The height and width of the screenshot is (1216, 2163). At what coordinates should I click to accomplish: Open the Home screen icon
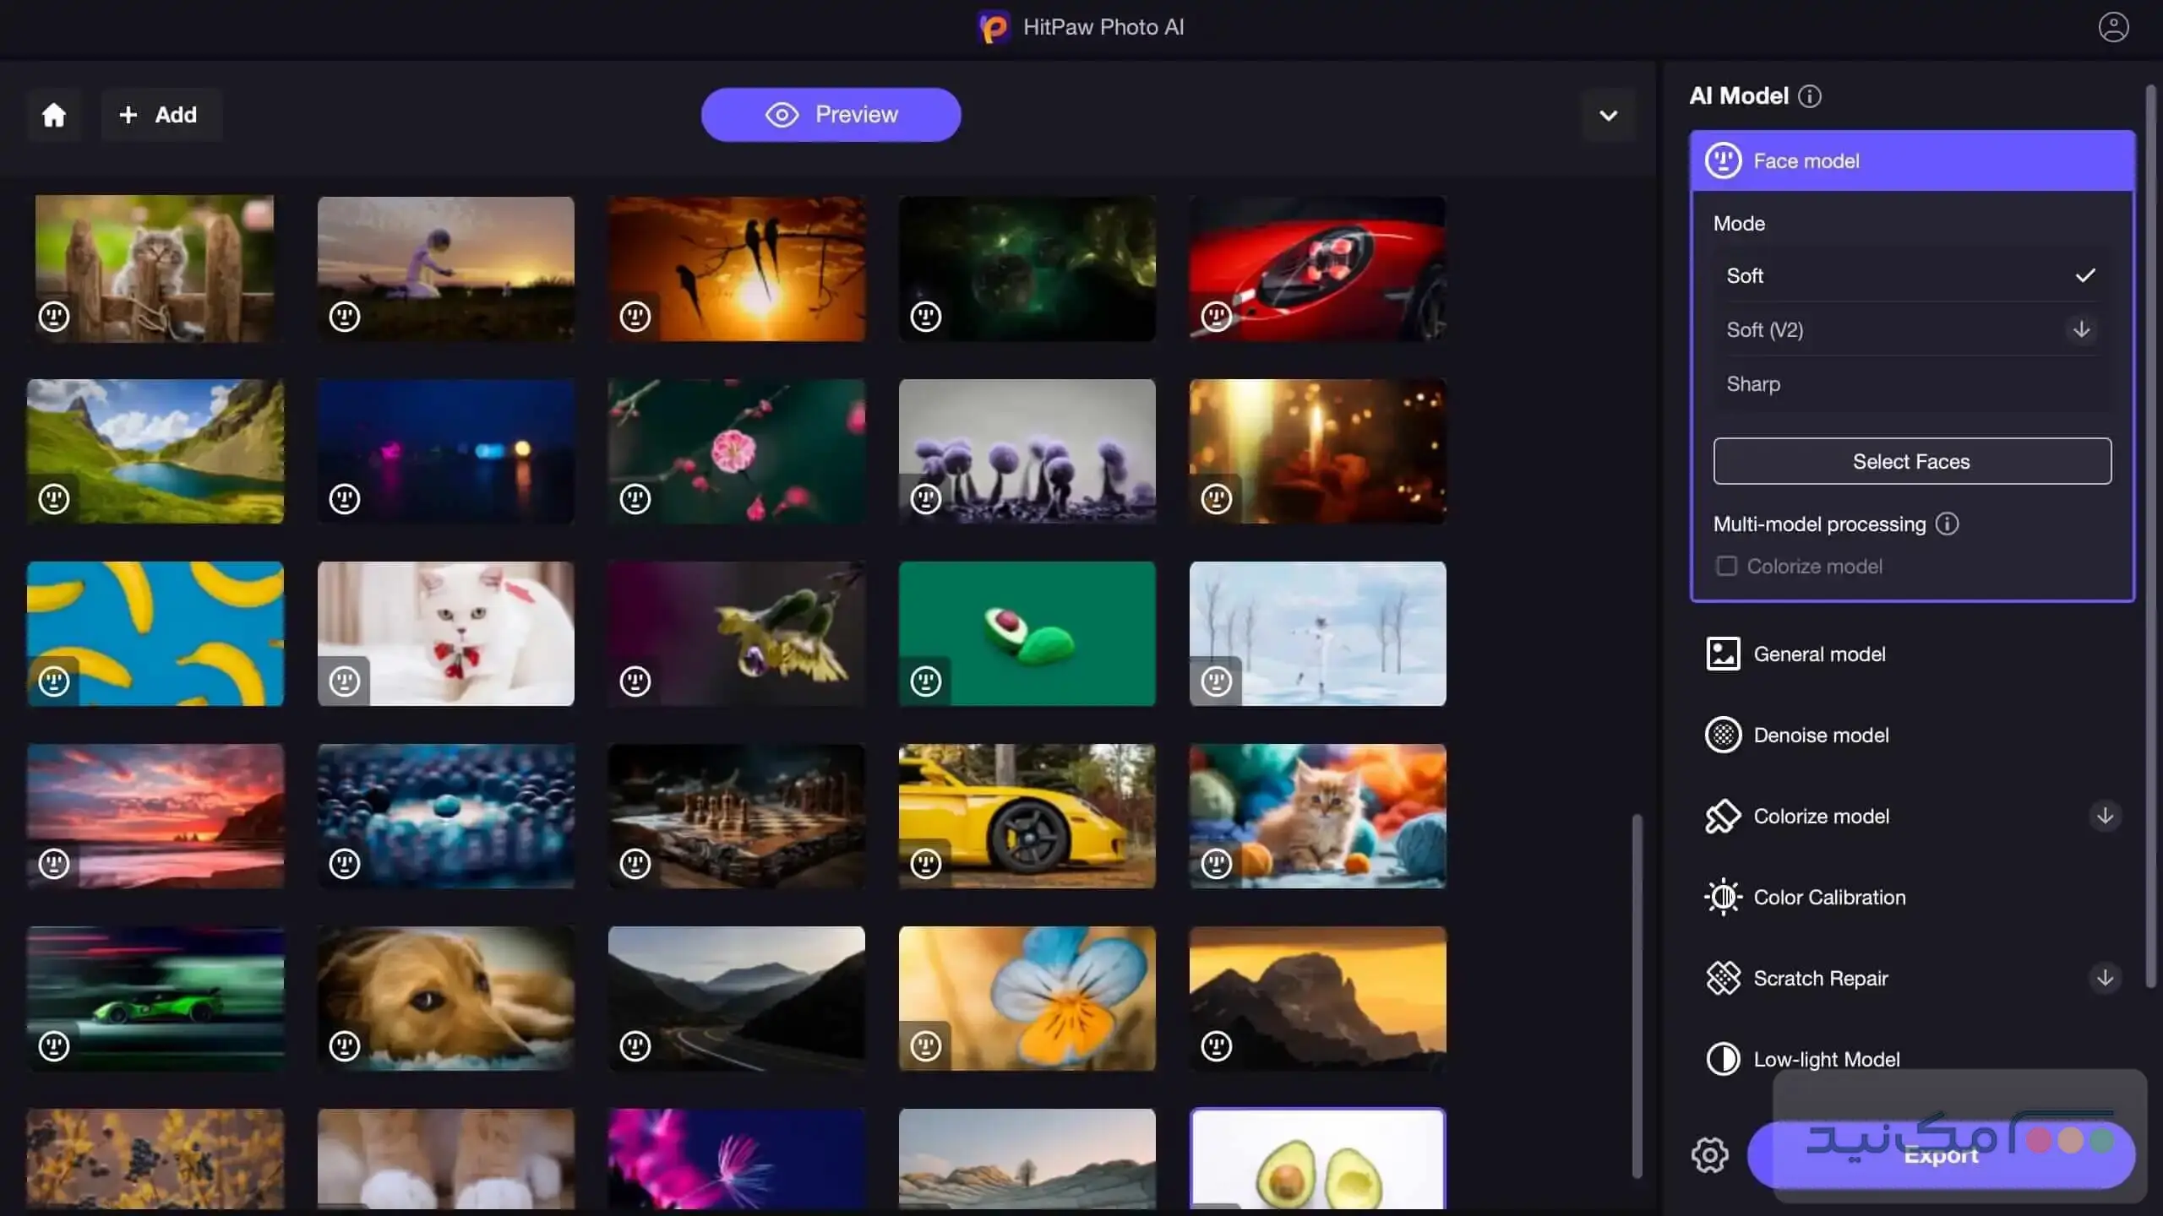pos(53,115)
